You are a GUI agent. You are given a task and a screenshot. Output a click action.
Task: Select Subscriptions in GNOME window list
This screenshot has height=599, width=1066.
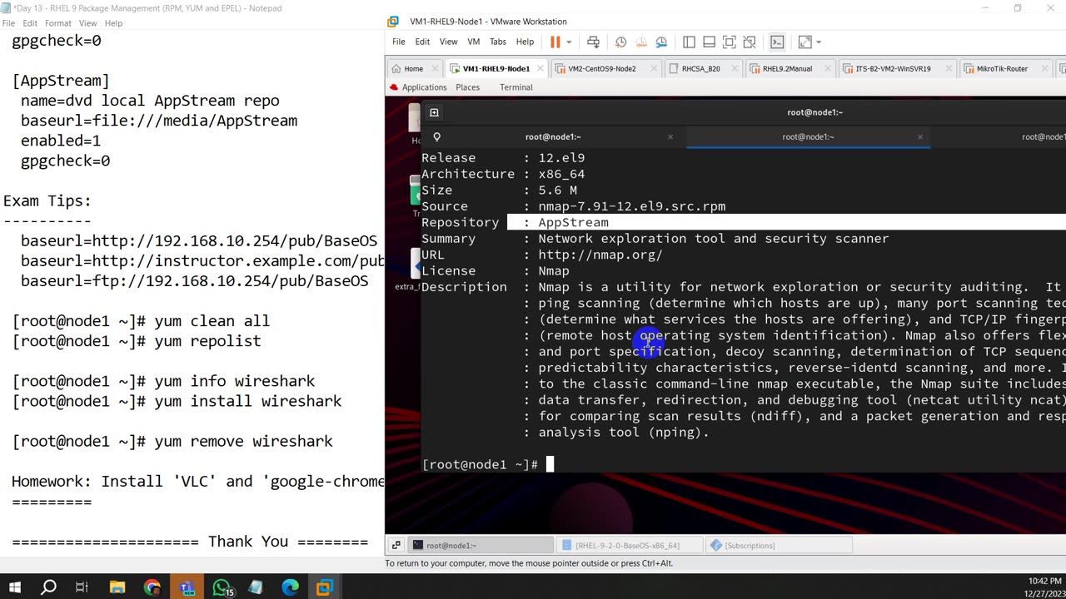click(778, 545)
